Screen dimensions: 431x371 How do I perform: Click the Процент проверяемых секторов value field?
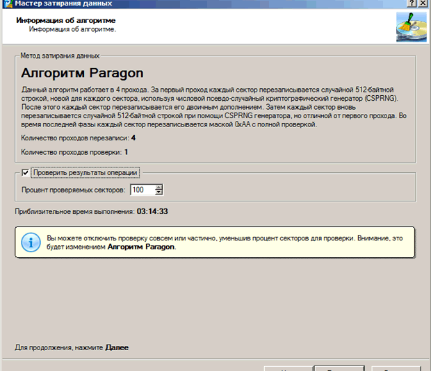143,190
